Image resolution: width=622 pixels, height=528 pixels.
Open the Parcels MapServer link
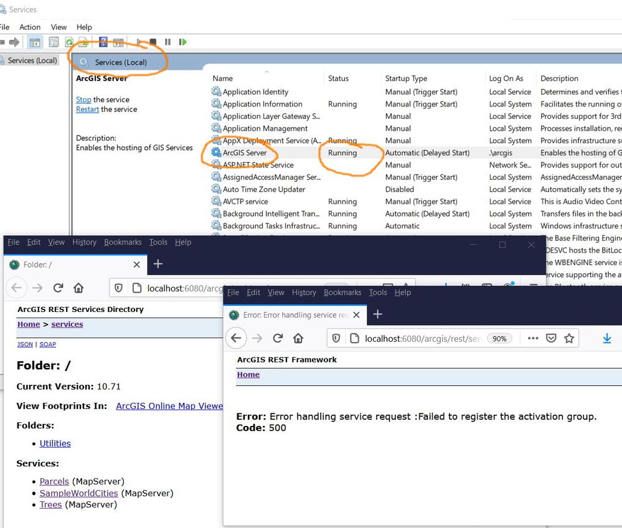[x=54, y=481]
